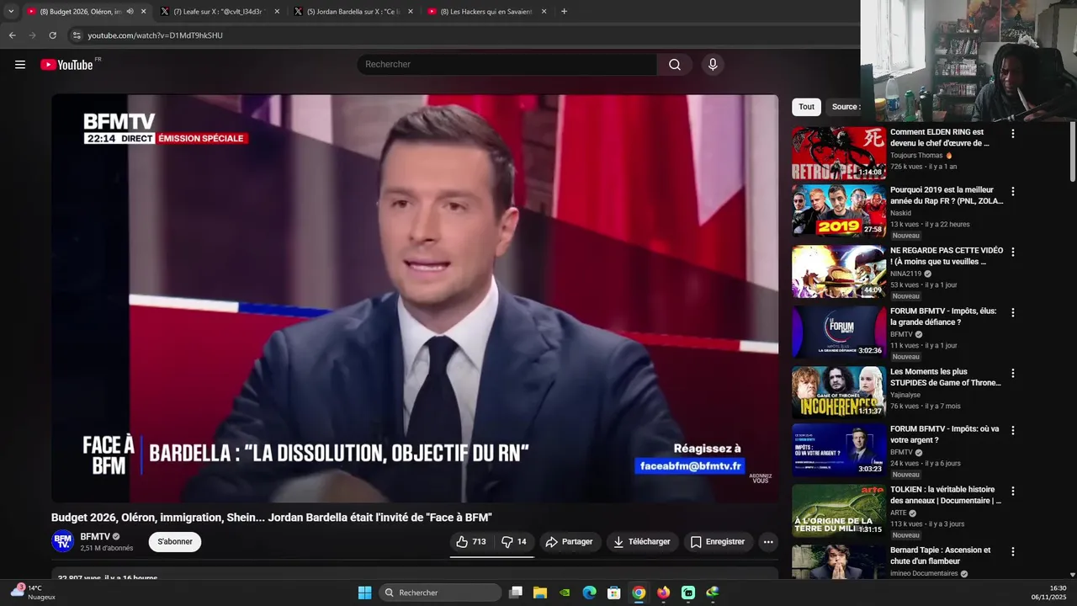Open Toujours Thomas channel name
This screenshot has height=606, width=1077.
tap(916, 156)
